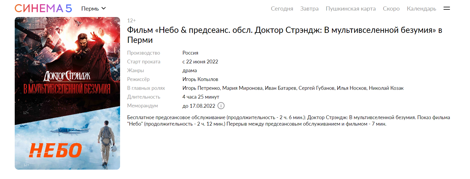This screenshot has height=179, width=470.
Task: Click the Производство label
Action: [x=144, y=53]
